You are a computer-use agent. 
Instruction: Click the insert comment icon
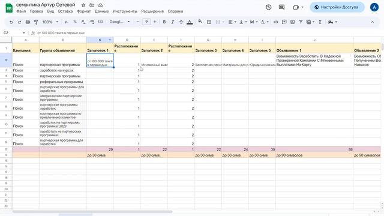point(284,22)
